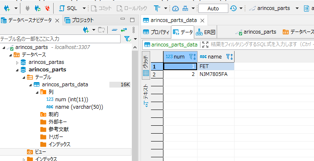Select インデックス folder under arincos_parts_data
The height and width of the screenshot is (161, 314).
tap(59, 144)
